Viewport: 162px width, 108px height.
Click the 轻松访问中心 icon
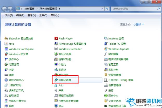pos(6,80)
